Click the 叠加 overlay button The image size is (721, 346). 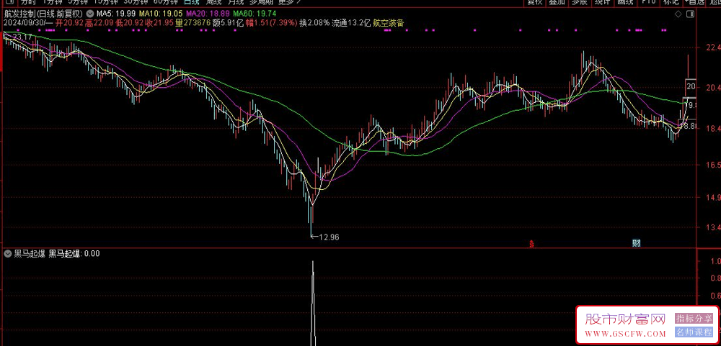[x=557, y=2]
